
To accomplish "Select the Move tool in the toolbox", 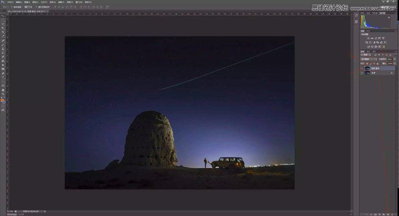I will pyautogui.click(x=3, y=16).
